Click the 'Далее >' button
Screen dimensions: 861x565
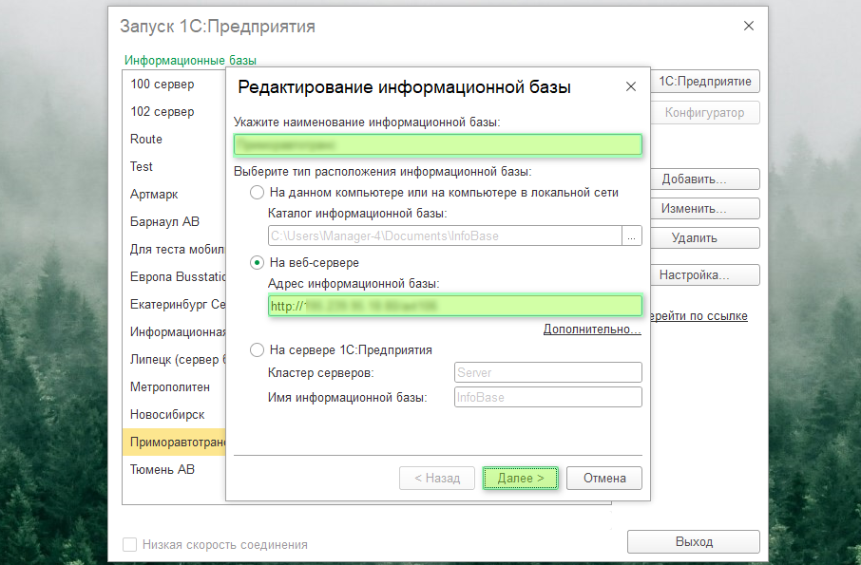(x=520, y=479)
